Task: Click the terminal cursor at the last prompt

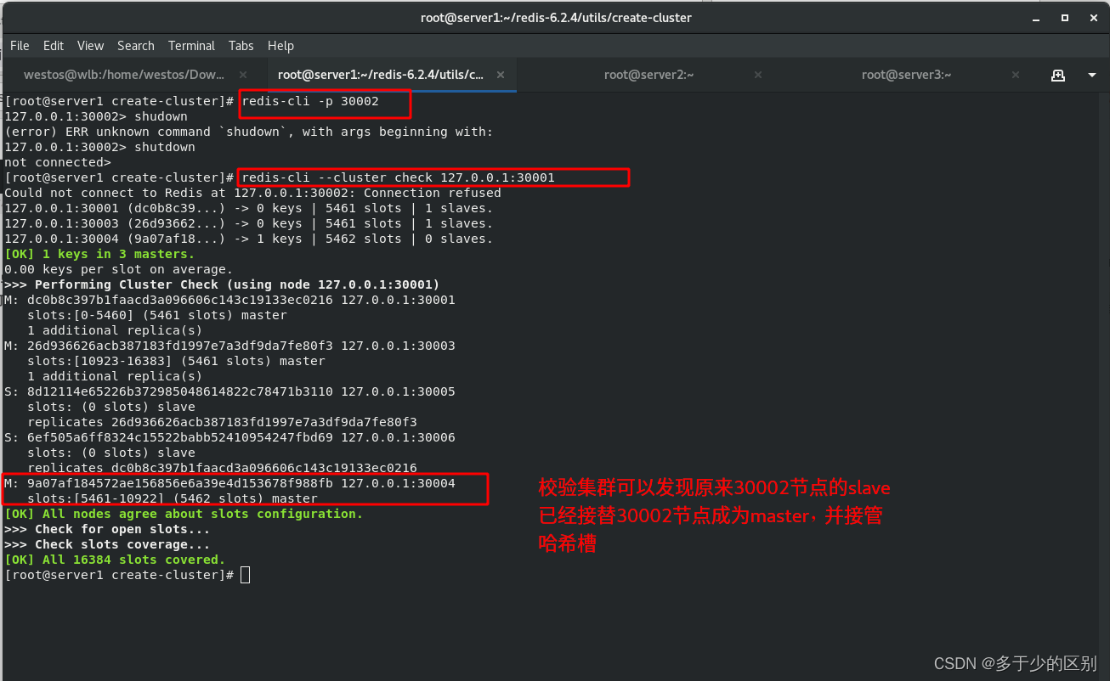Action: tap(245, 575)
